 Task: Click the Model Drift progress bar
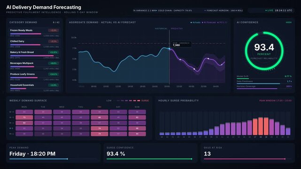(264, 78)
